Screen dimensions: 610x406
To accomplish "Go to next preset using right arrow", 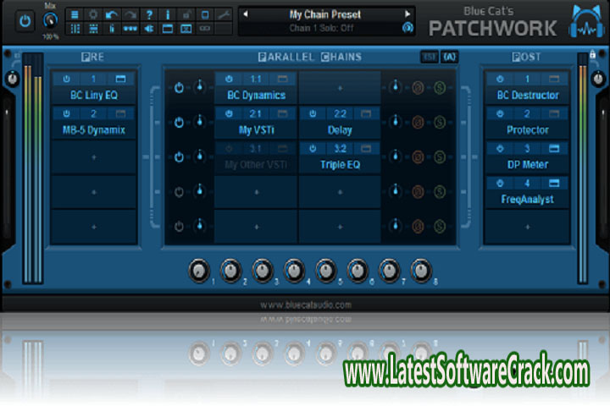I will click(408, 14).
